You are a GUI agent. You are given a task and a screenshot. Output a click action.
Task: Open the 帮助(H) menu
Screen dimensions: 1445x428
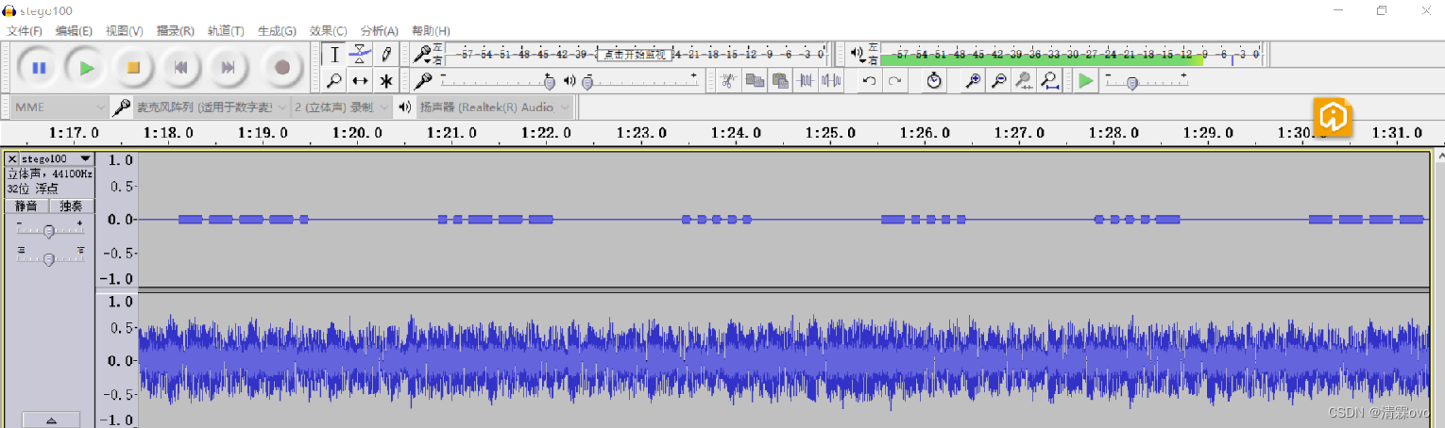431,31
